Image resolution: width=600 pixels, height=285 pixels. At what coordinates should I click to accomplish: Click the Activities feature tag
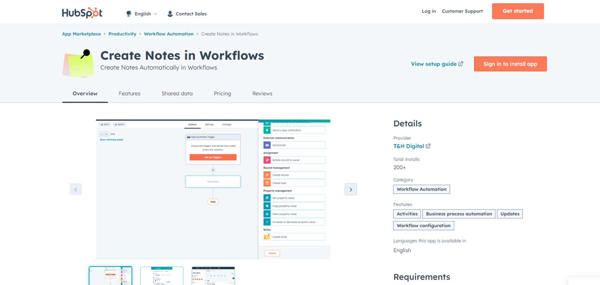point(407,214)
